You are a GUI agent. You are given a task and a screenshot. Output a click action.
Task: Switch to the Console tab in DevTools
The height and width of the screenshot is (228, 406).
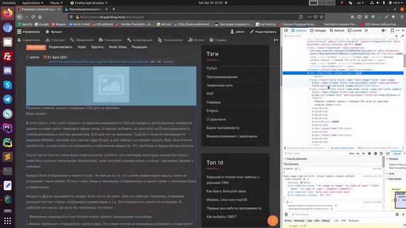(355, 30)
